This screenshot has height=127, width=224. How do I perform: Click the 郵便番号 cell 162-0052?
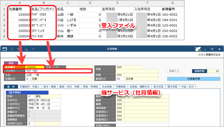click(x=173, y=15)
